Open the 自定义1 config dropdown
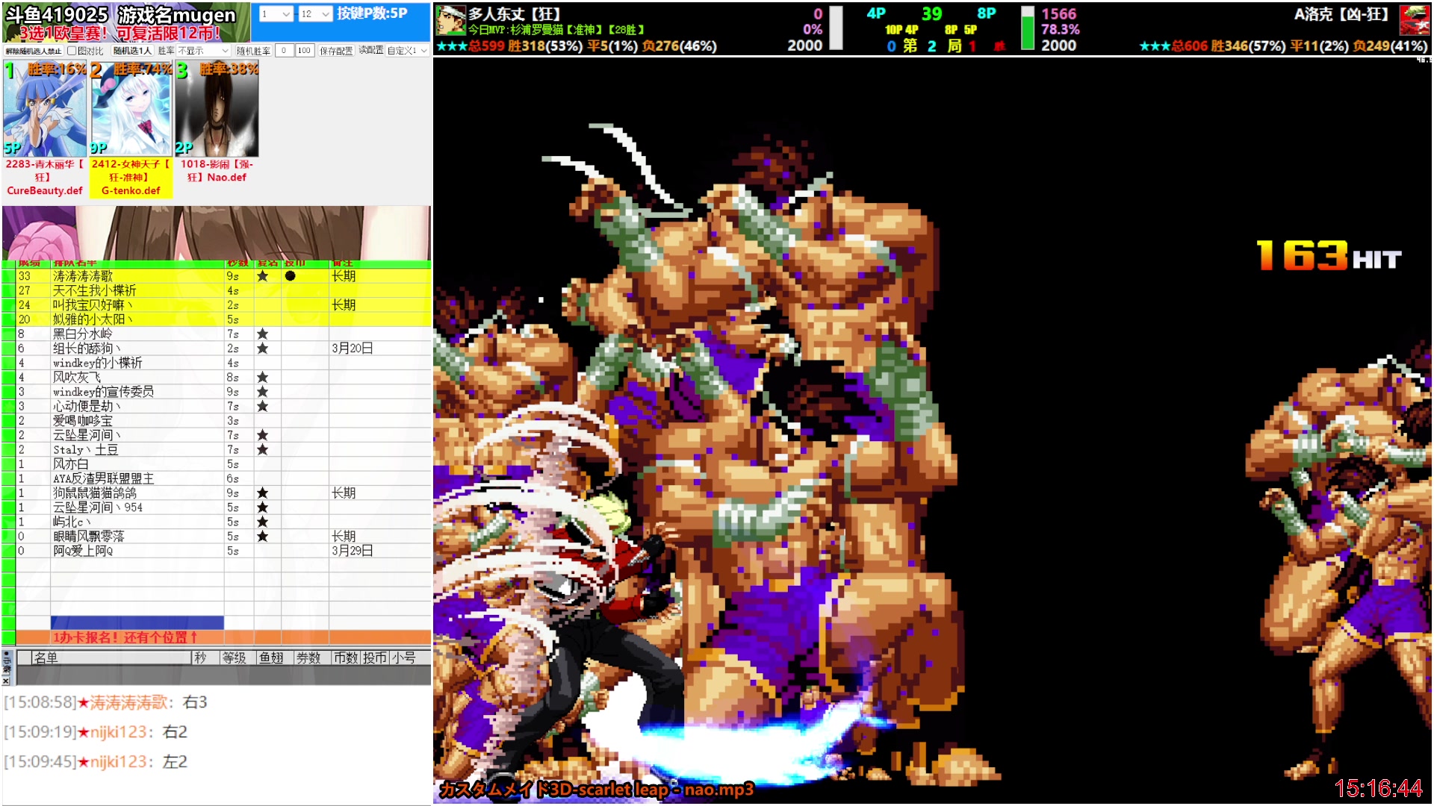 click(408, 51)
